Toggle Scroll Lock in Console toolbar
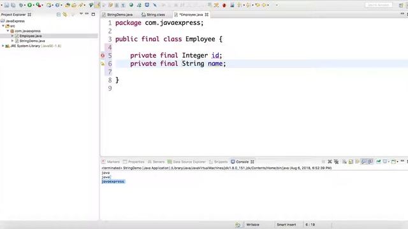This screenshot has height=229, width=408. [351, 162]
